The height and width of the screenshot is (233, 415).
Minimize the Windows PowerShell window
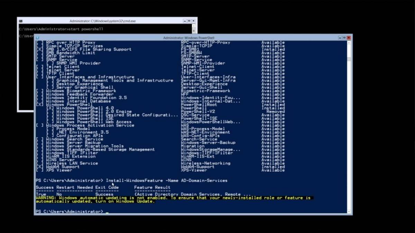click(x=340, y=38)
